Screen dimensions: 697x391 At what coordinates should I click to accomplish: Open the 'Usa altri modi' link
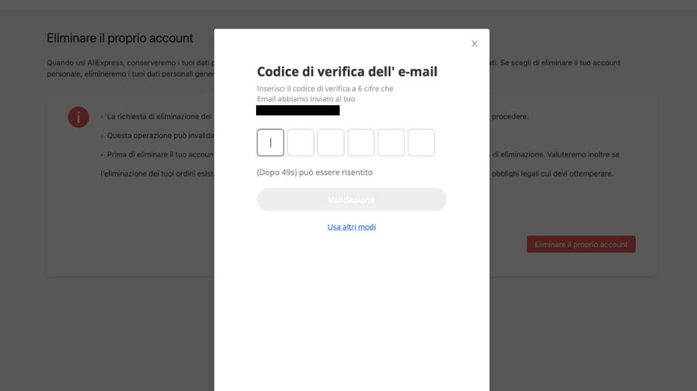352,227
